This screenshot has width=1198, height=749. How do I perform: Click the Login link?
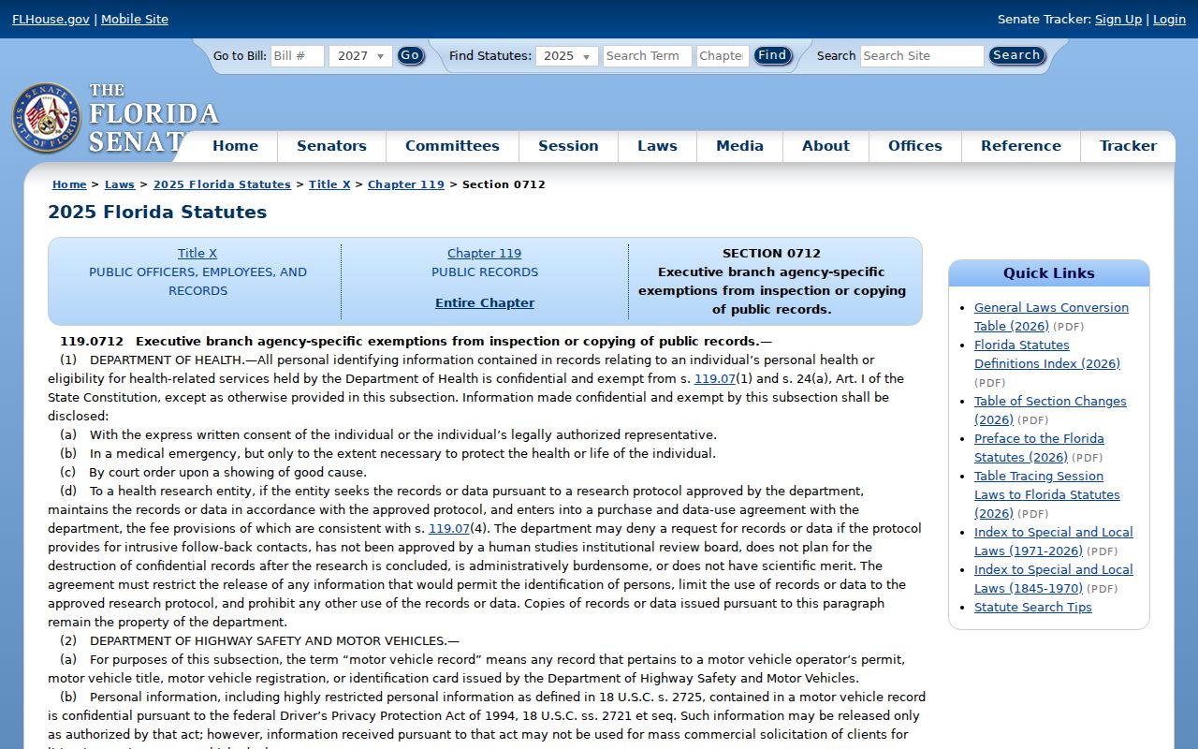tap(1169, 19)
